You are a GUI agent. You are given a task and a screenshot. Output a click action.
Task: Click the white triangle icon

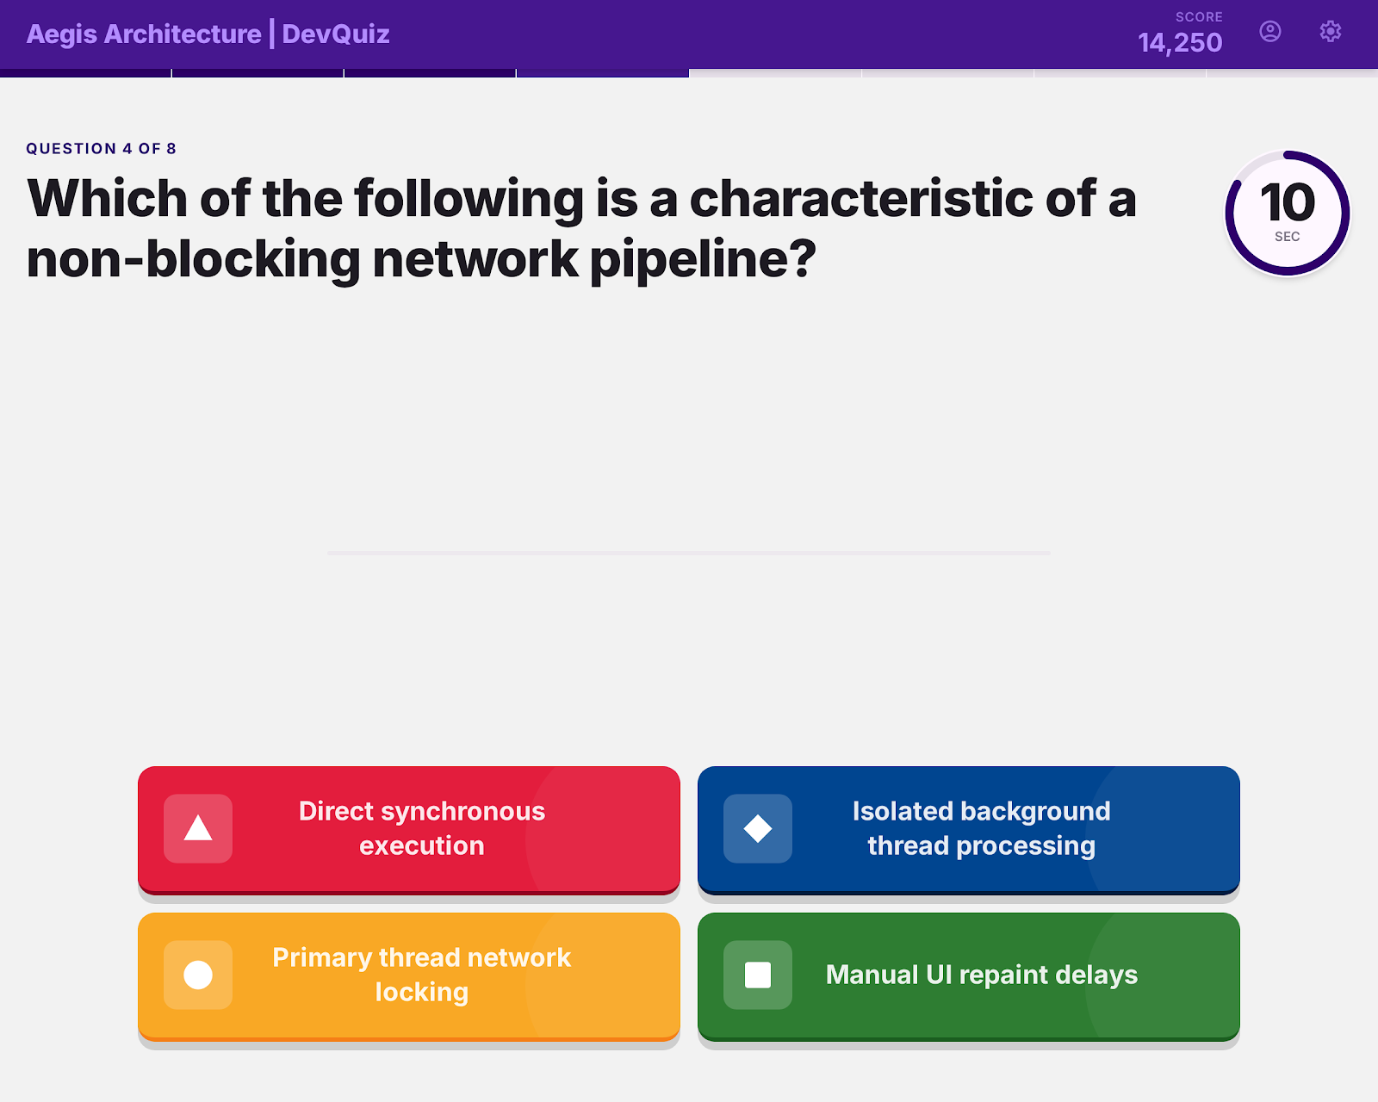(x=198, y=828)
